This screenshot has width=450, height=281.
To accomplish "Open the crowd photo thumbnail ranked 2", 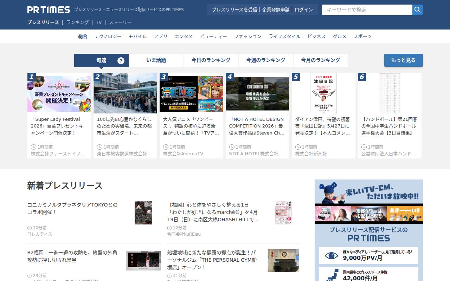I will (x=125, y=93).
